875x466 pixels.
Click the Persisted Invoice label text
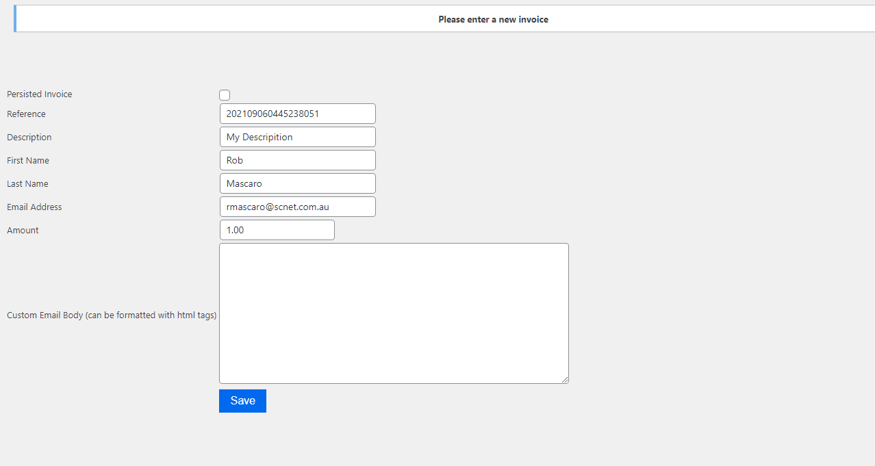(x=39, y=94)
